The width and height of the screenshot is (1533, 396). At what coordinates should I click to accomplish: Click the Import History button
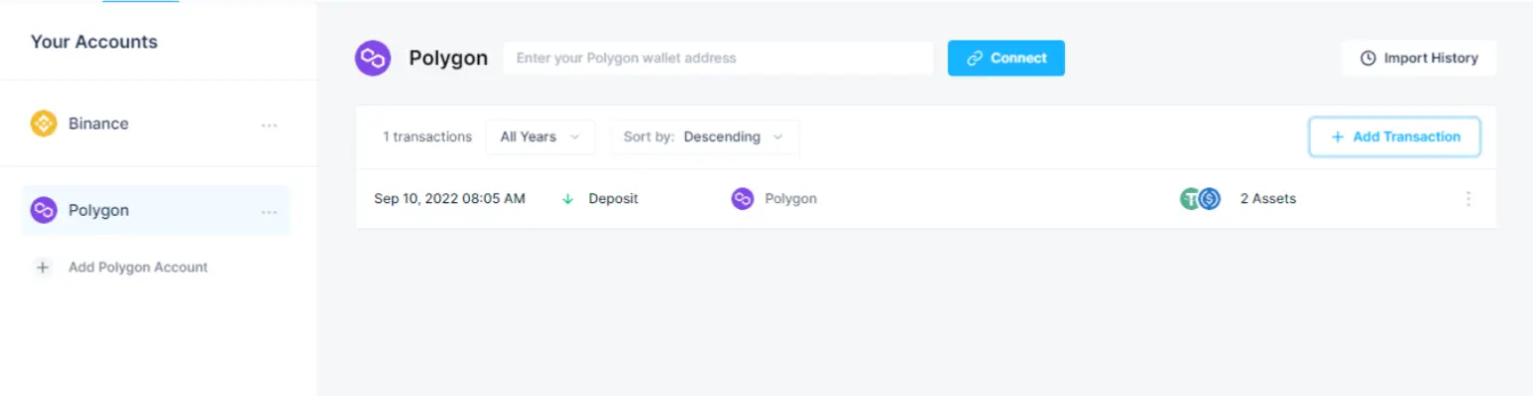(x=1419, y=58)
